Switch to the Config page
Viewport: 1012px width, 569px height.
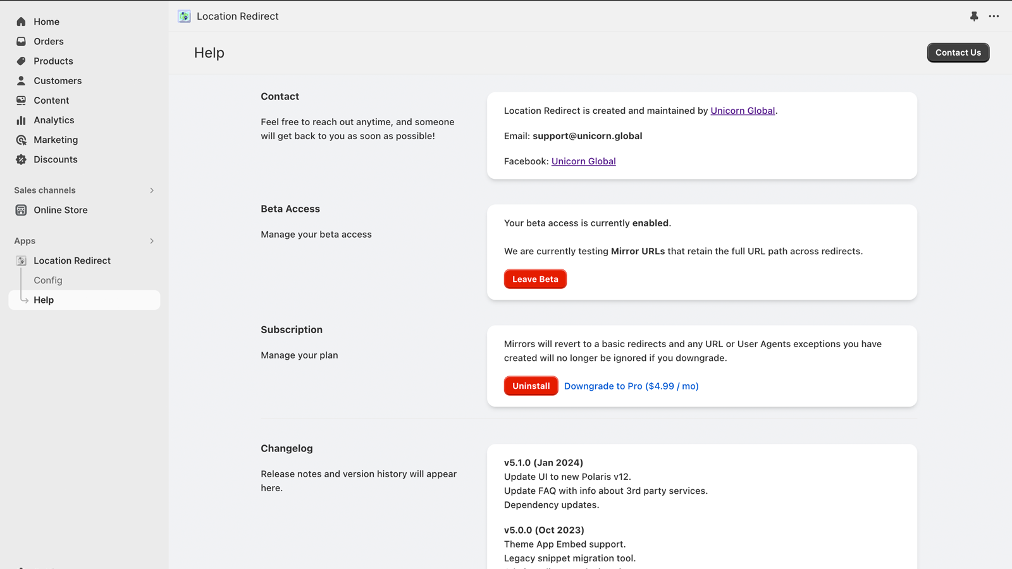pos(47,279)
